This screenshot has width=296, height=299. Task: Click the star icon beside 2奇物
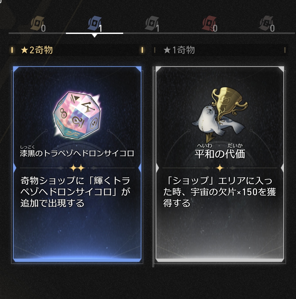tap(24, 50)
